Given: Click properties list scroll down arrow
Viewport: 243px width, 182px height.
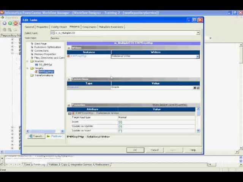Looking at the screenshot, I should (198, 130).
